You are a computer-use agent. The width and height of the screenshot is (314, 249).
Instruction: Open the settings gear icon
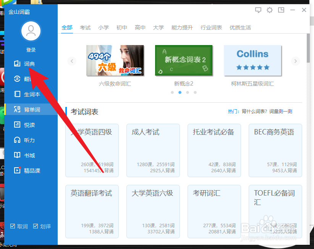270,10
